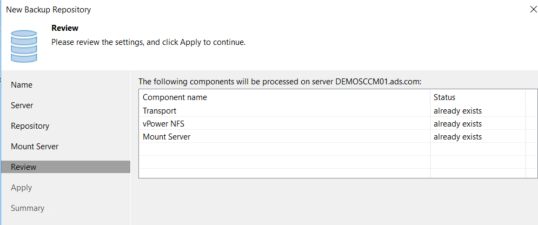Viewport: 538px width, 225px height.
Task: Select the Mount Server row in components table
Action: pos(332,137)
